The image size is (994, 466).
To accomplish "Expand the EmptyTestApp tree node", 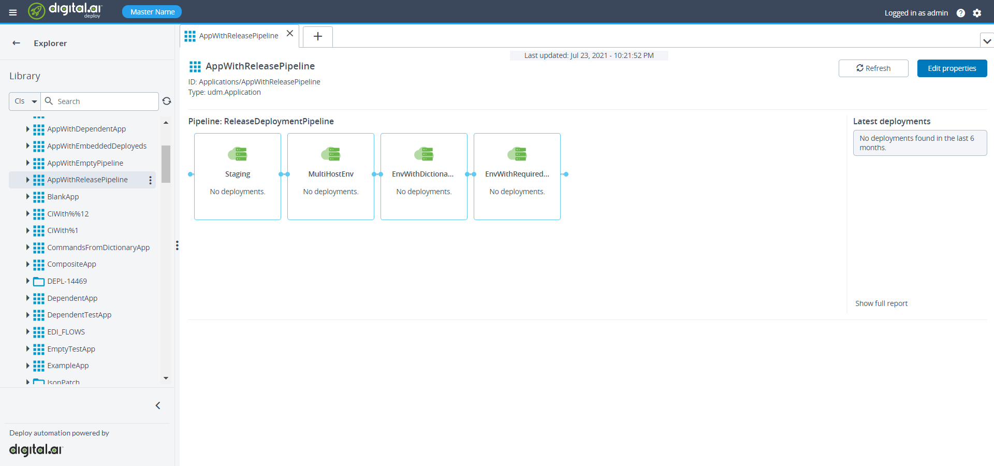I will pyautogui.click(x=28, y=349).
